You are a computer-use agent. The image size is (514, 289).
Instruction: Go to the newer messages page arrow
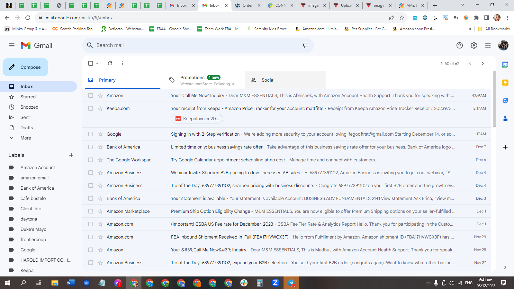click(470, 63)
